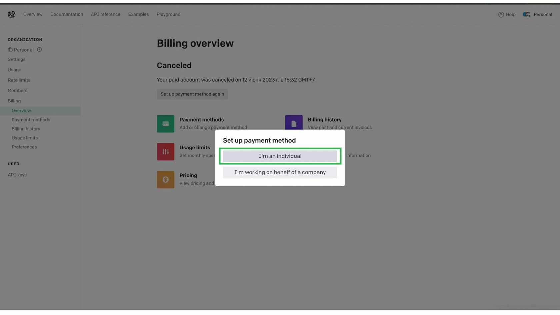Open API keys in the User section
The width and height of the screenshot is (560, 315).
tap(17, 175)
